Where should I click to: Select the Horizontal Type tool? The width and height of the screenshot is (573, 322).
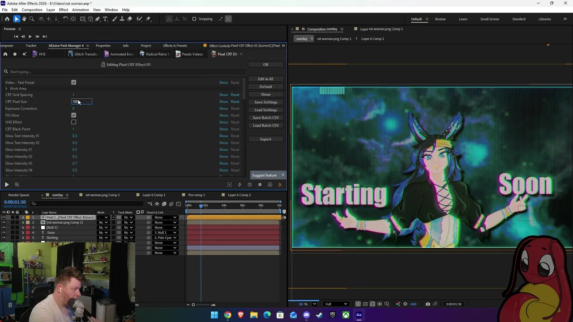[x=105, y=19]
